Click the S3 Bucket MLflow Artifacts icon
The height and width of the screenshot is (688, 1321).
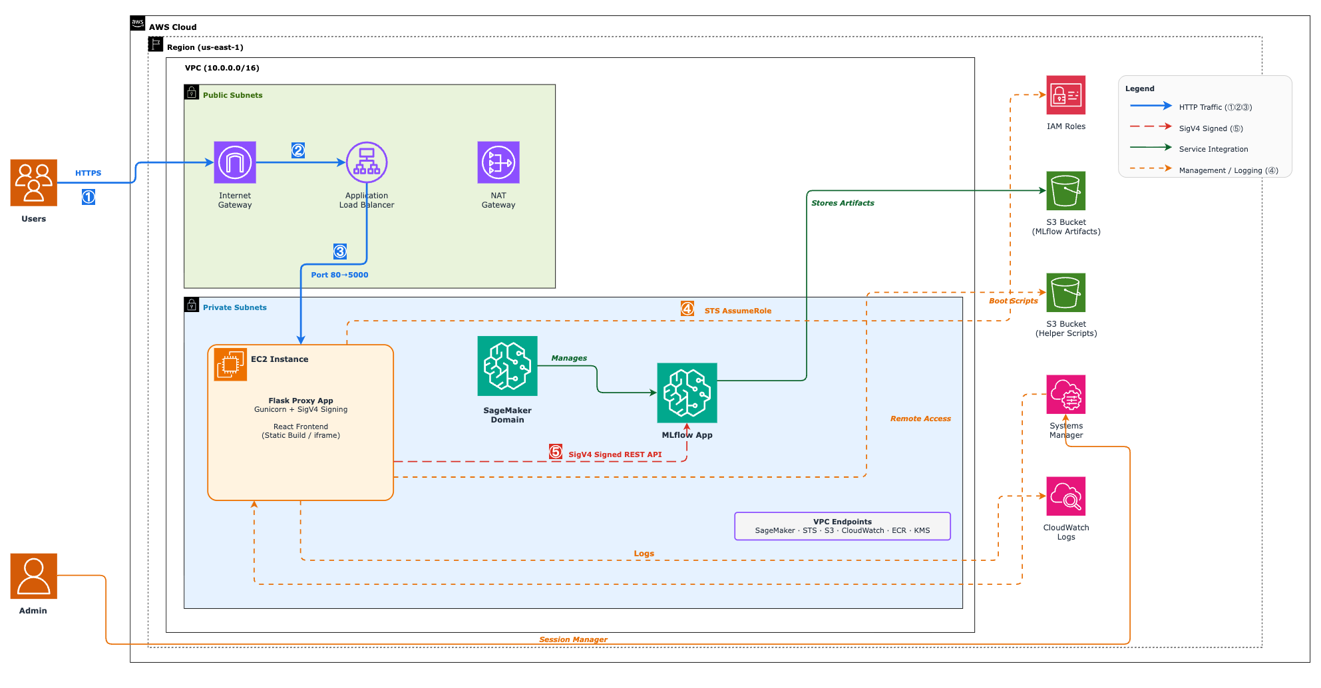[1066, 191]
